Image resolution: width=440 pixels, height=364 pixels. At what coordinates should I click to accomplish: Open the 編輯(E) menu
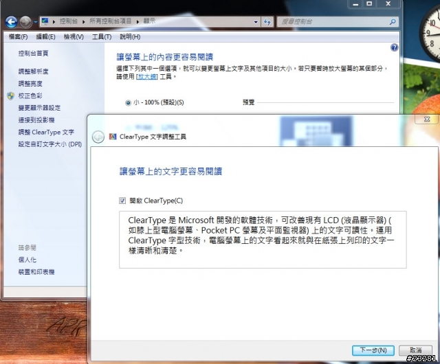point(46,36)
